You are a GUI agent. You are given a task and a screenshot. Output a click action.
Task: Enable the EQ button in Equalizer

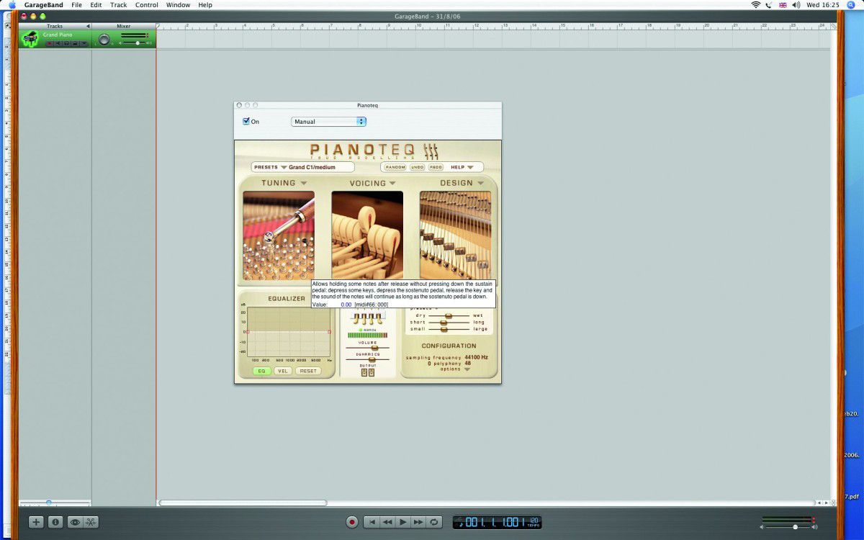click(262, 371)
